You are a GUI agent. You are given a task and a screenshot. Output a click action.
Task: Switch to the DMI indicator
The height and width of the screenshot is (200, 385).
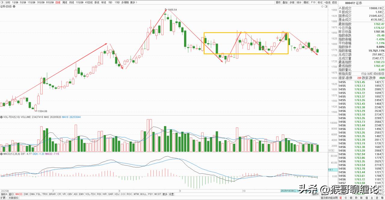click(26, 194)
